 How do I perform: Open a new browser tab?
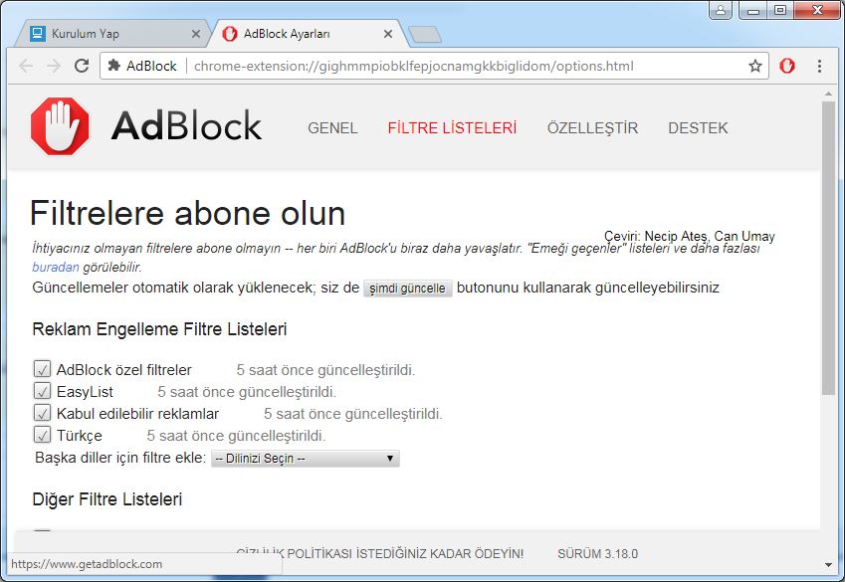[425, 35]
